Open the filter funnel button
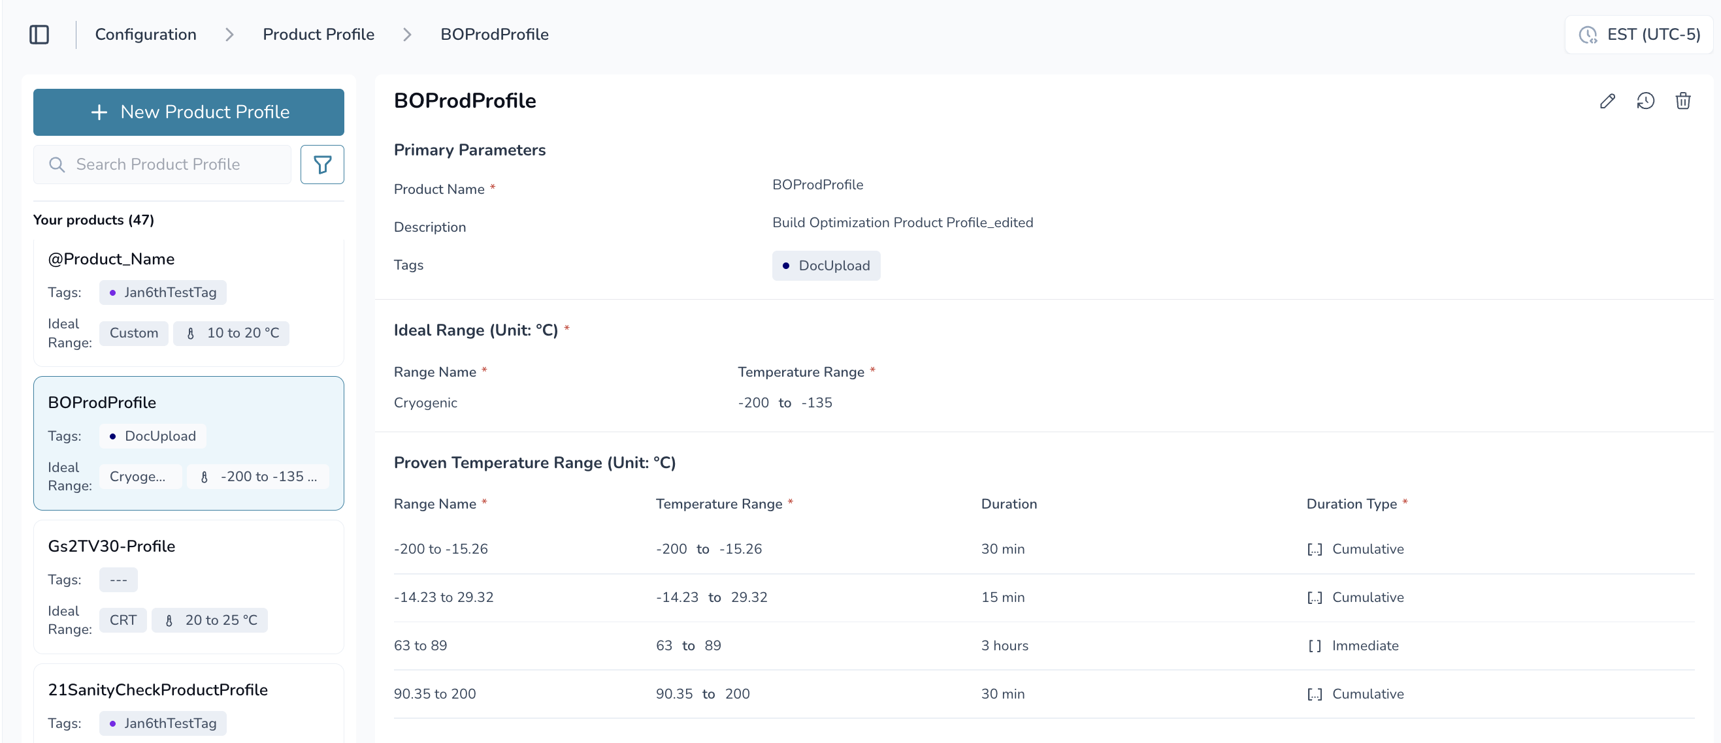The height and width of the screenshot is (743, 1721). click(322, 165)
